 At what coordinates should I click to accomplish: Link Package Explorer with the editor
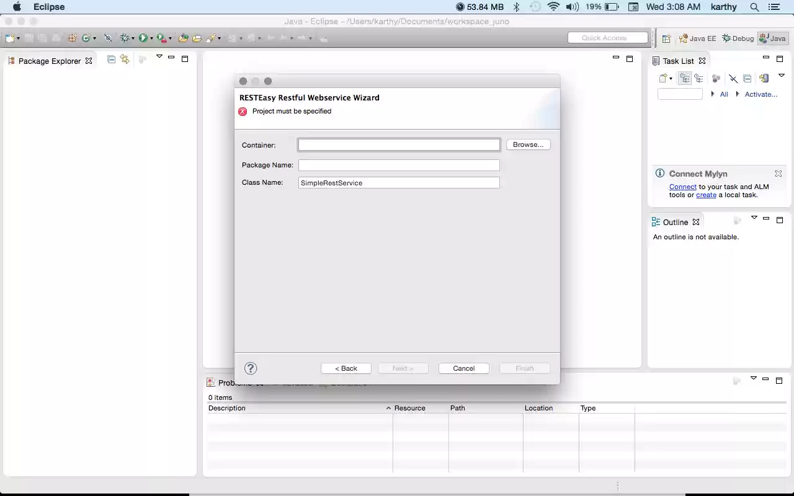coord(125,58)
